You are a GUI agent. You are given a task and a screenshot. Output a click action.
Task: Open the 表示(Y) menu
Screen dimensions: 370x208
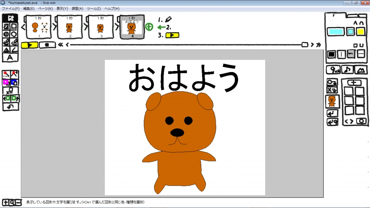coord(62,8)
